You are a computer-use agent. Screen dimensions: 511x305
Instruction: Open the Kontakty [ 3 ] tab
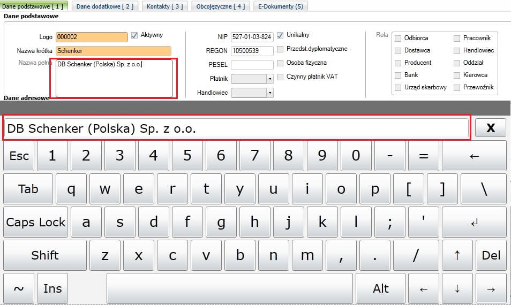click(x=165, y=6)
